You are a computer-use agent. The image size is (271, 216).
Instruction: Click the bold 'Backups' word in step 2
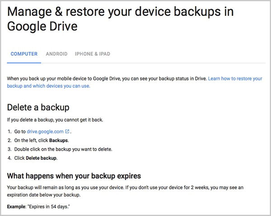[59, 140]
